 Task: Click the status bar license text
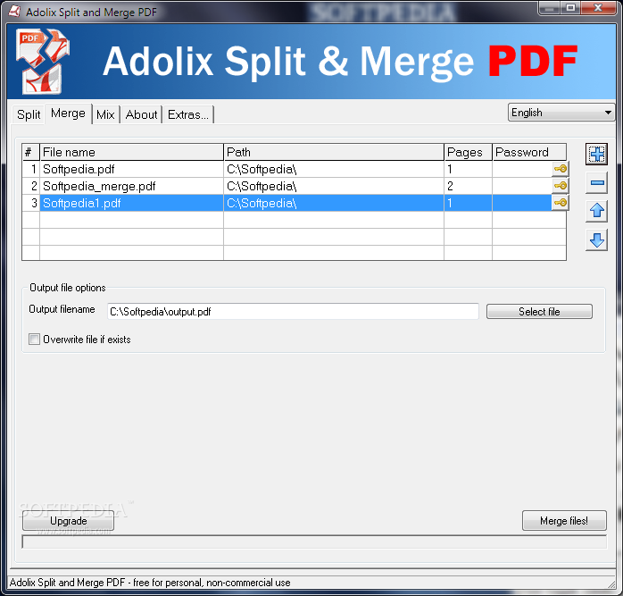(150, 583)
